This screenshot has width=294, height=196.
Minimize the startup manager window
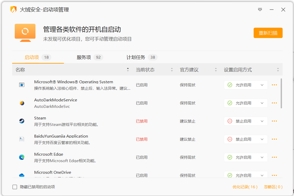click(x=271, y=10)
